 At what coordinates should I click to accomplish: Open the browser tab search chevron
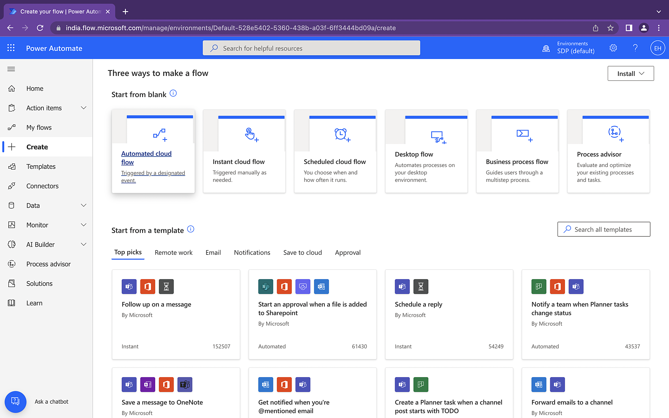(x=659, y=12)
